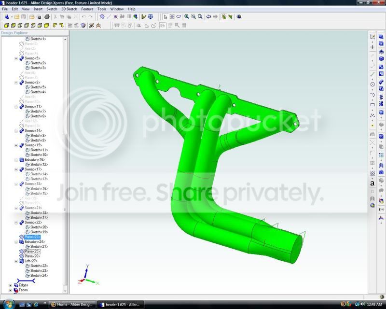The width and height of the screenshot is (386, 309).
Task: Click the plus reference point sketch icon
Action: tap(372, 47)
